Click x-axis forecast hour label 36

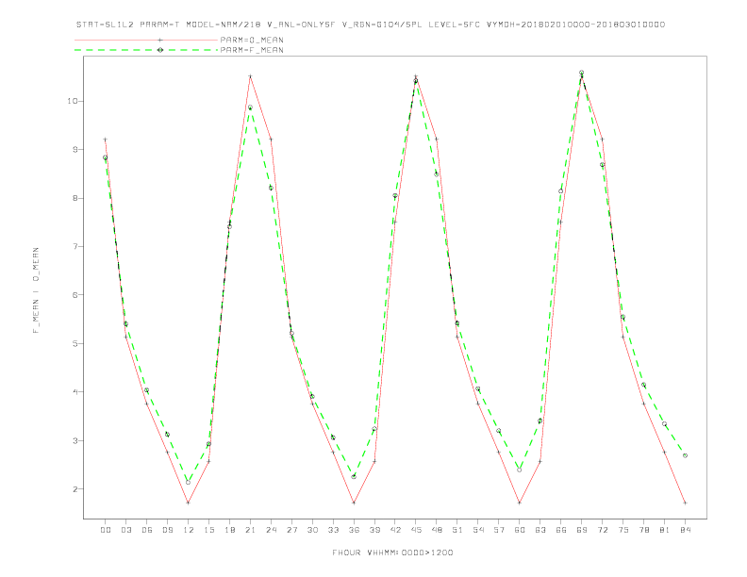(x=354, y=530)
